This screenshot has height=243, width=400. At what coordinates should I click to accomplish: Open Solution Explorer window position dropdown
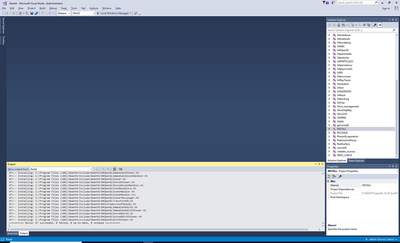pyautogui.click(x=389, y=20)
